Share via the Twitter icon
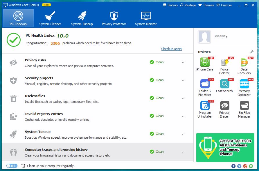The image size is (259, 171). click(239, 166)
